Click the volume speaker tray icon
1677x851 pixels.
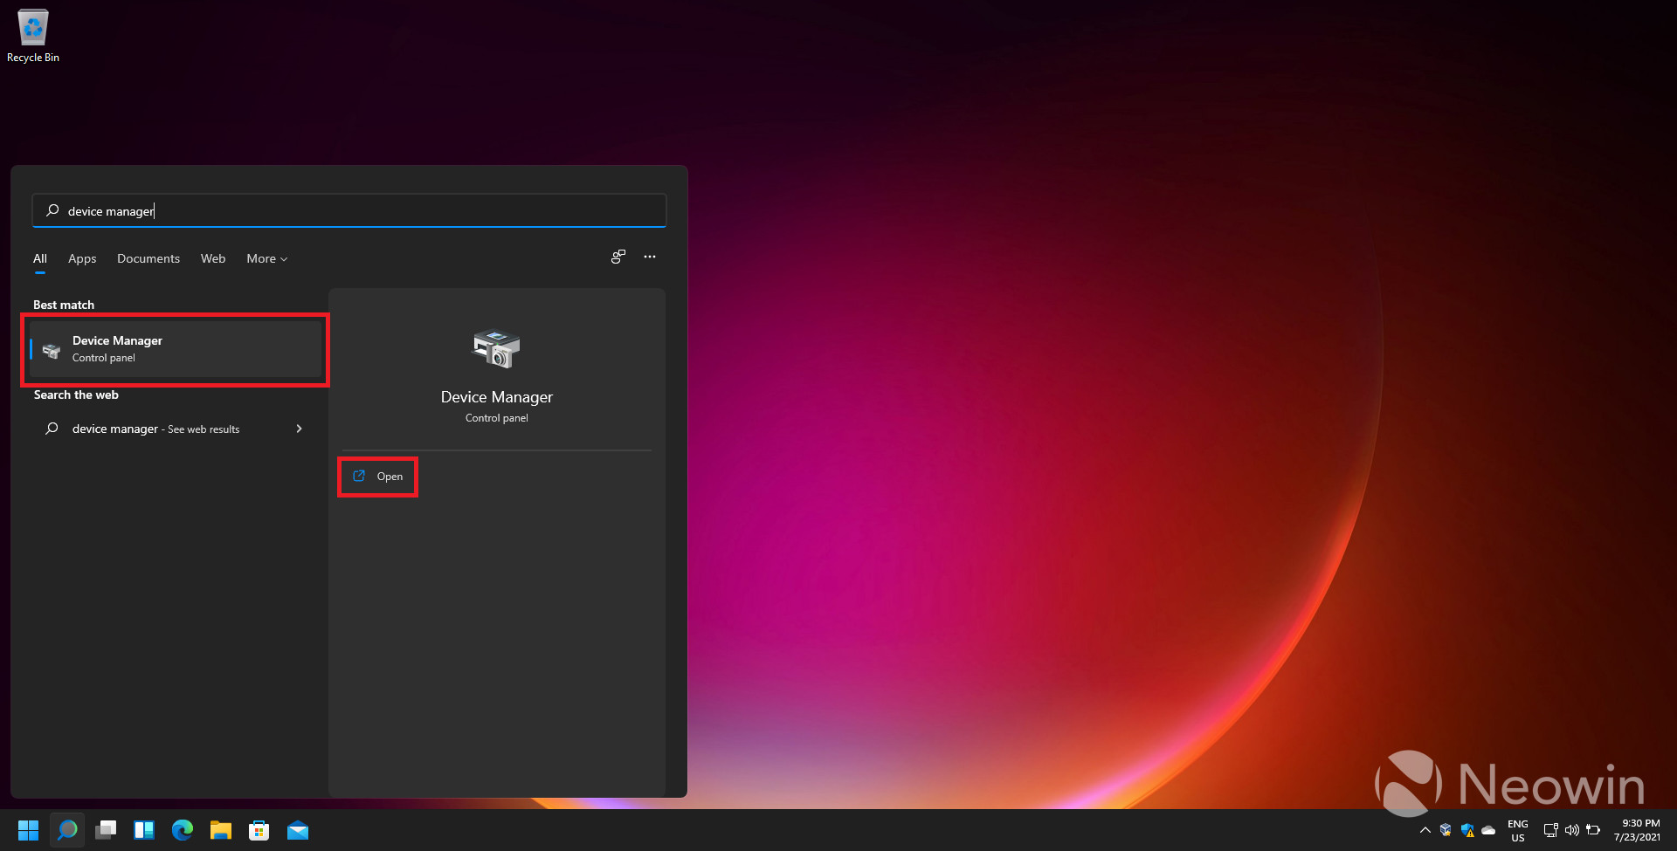pos(1572,830)
